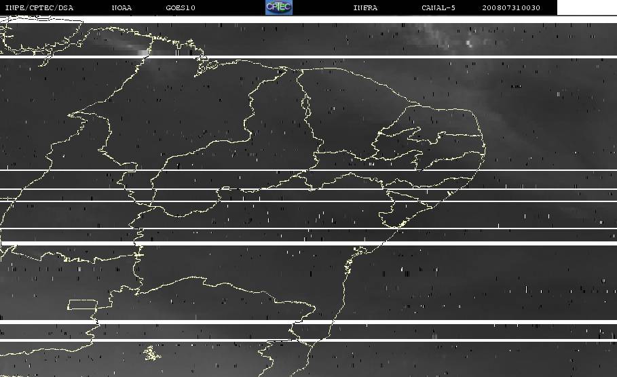
Task: Click the small island outlines near the bottom
Action: click(150, 353)
